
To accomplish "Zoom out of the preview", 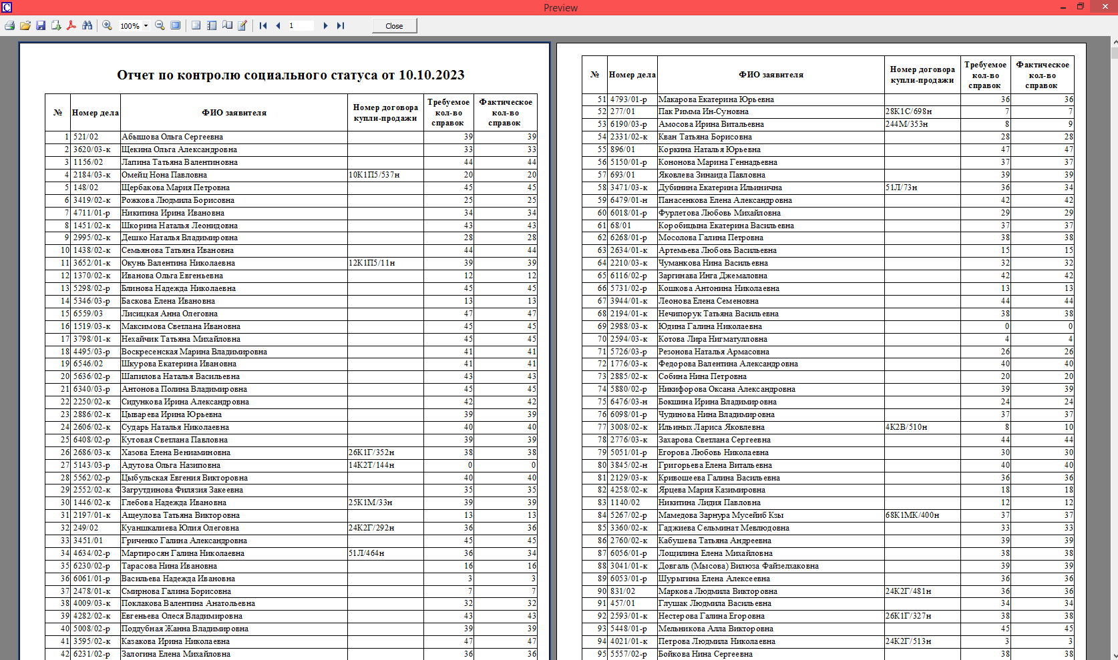I will coord(160,26).
